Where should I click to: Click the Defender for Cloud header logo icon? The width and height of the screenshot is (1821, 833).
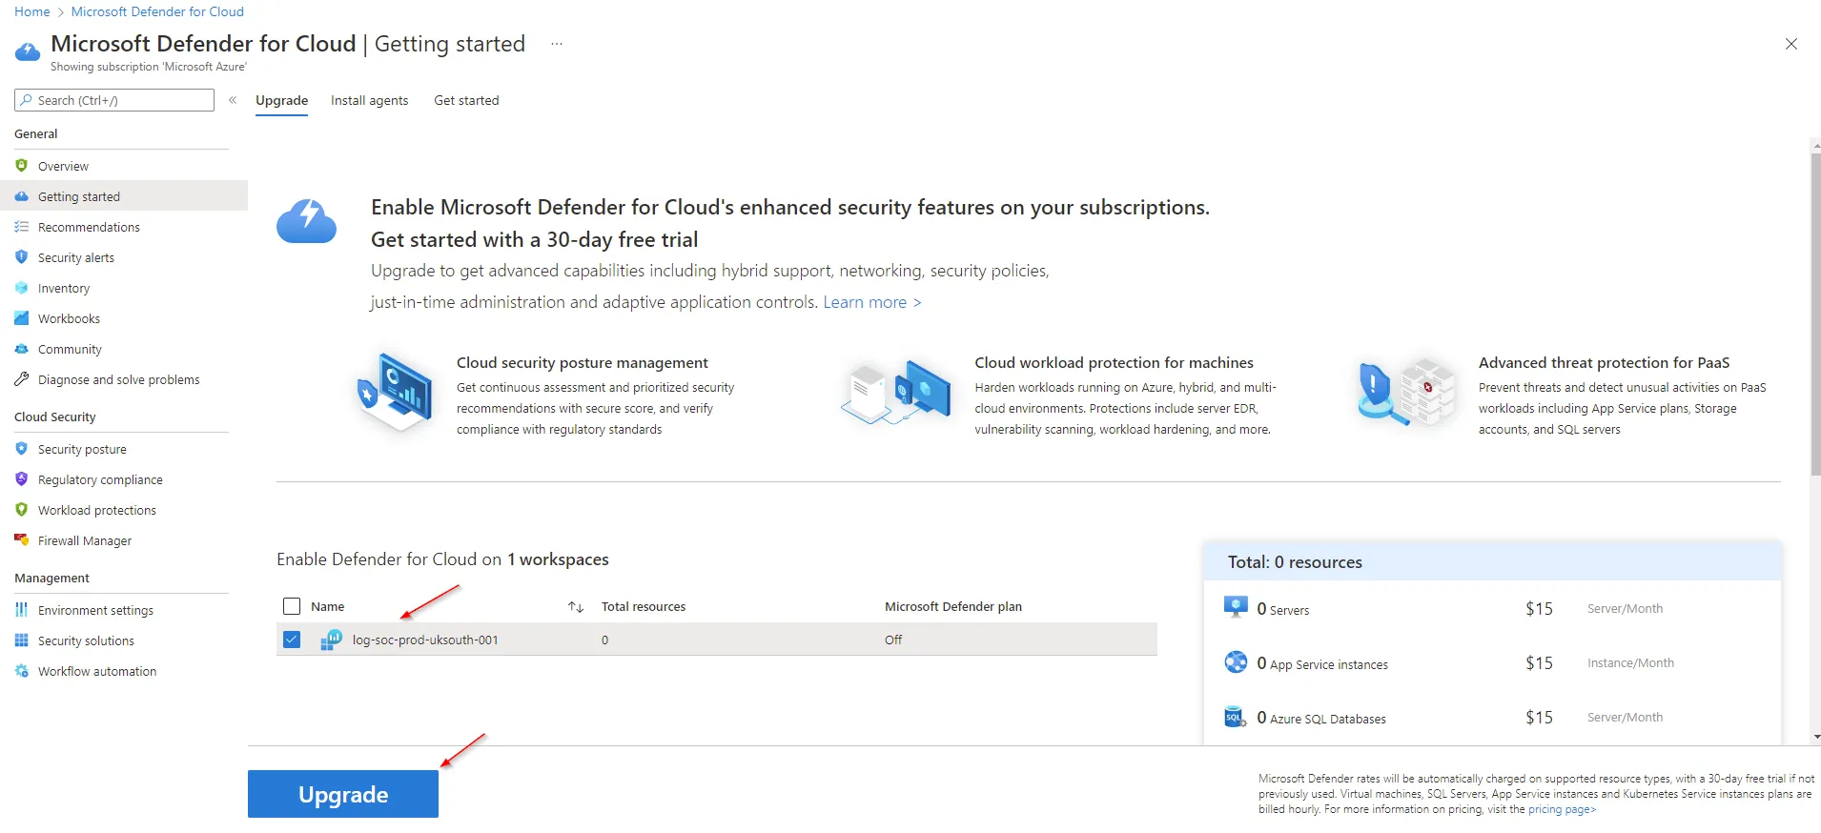(28, 51)
